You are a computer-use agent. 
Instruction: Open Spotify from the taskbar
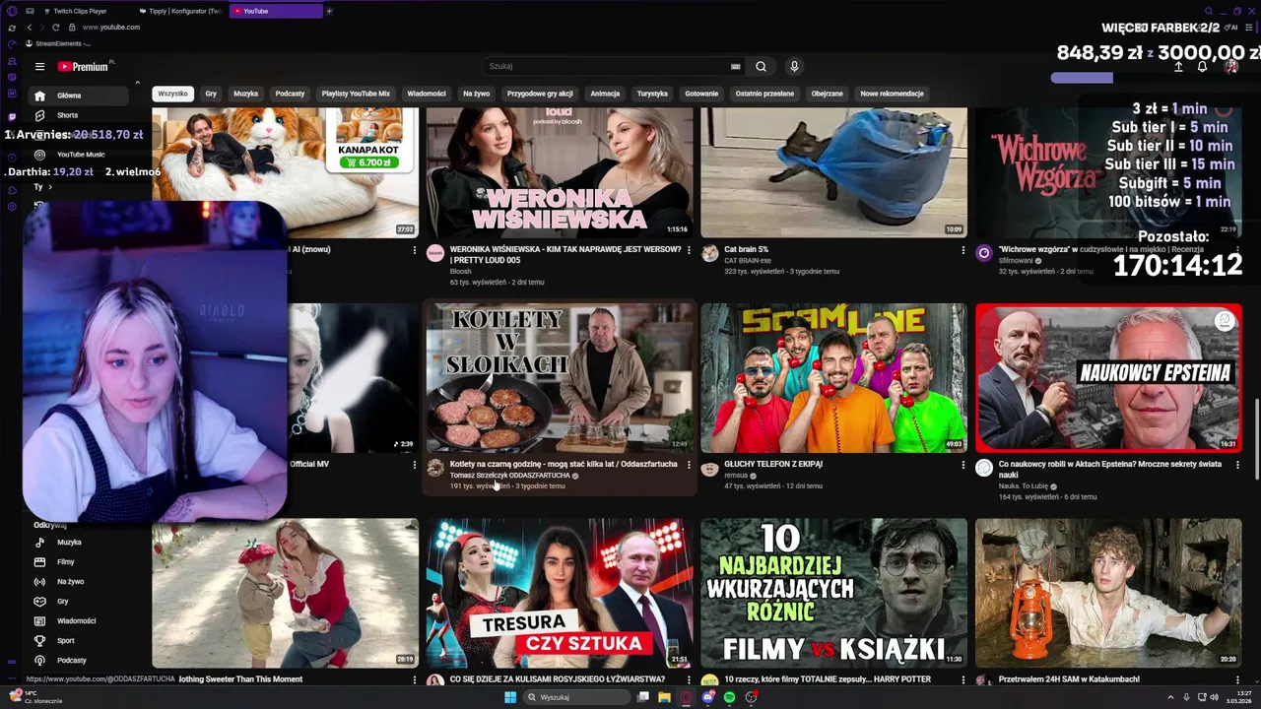[729, 697]
